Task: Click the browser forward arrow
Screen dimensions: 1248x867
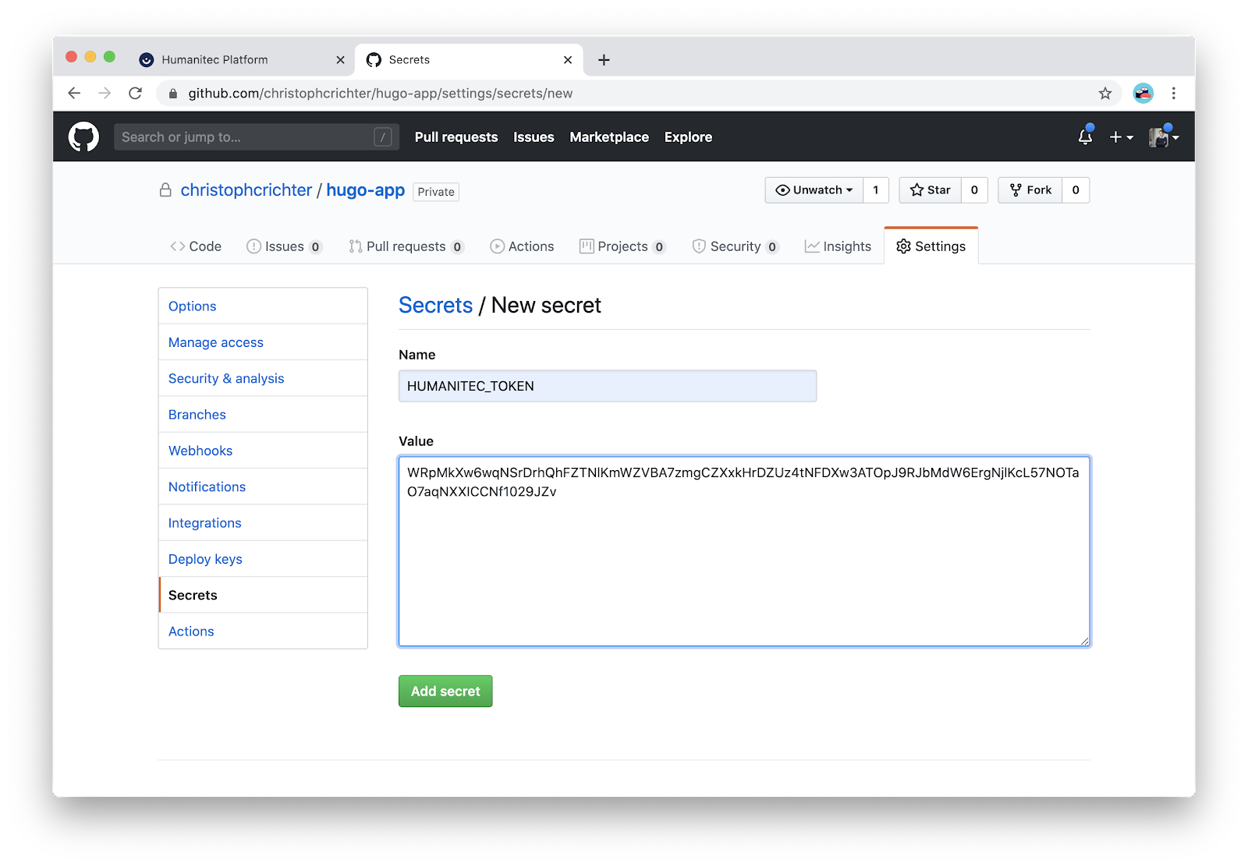Action: click(105, 93)
